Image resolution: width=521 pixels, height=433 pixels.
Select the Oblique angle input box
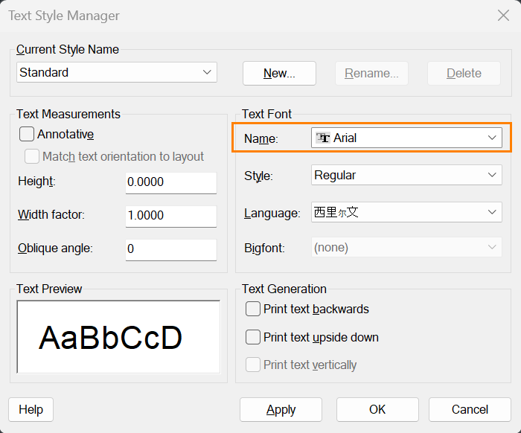171,250
